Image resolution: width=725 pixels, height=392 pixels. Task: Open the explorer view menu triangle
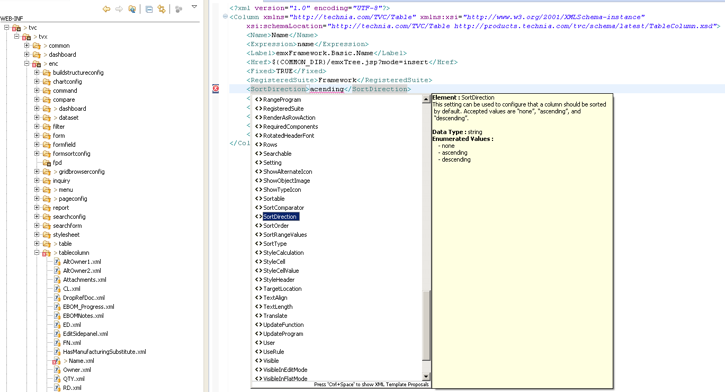194,7
